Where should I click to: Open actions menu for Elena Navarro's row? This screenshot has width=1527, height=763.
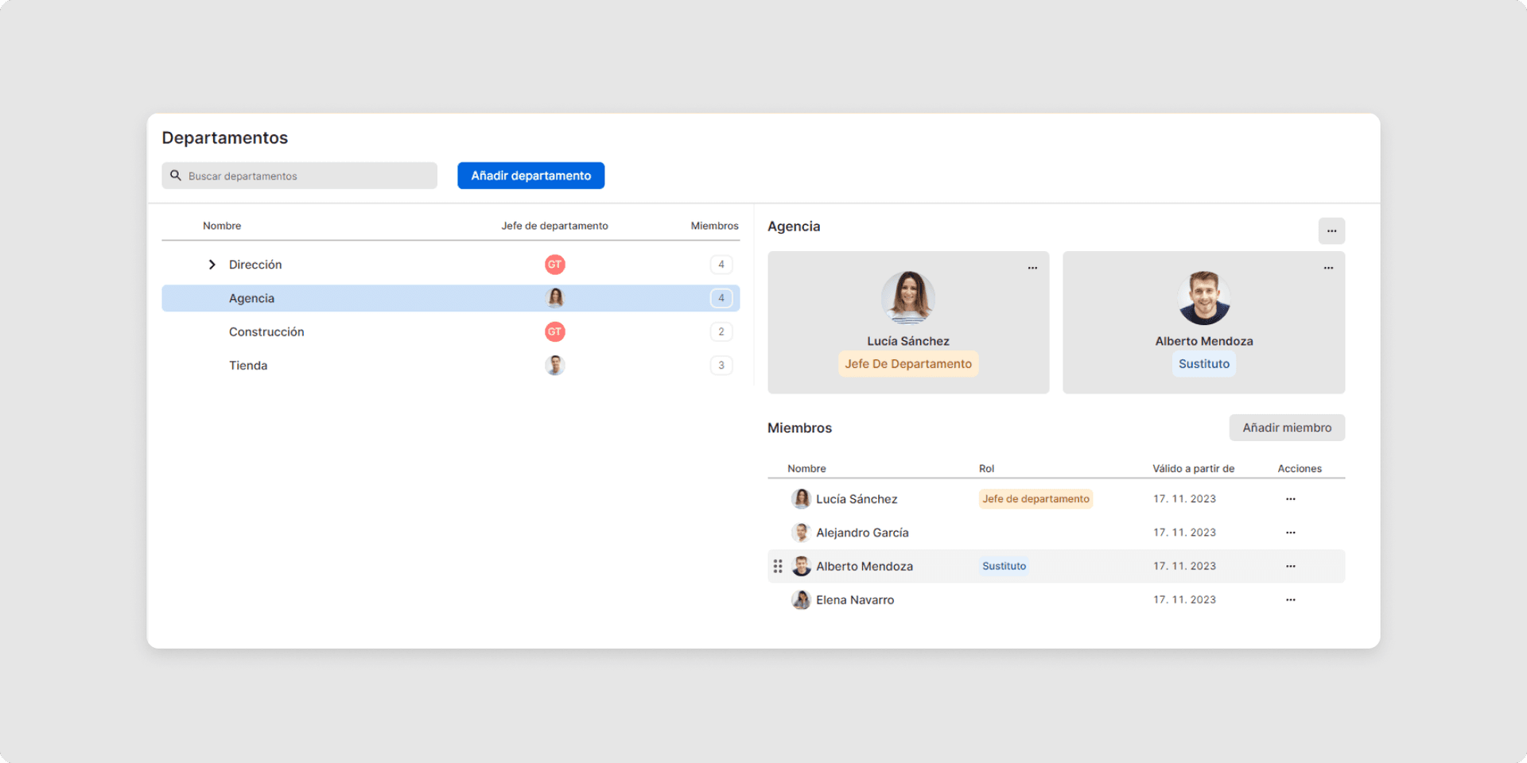click(x=1290, y=600)
